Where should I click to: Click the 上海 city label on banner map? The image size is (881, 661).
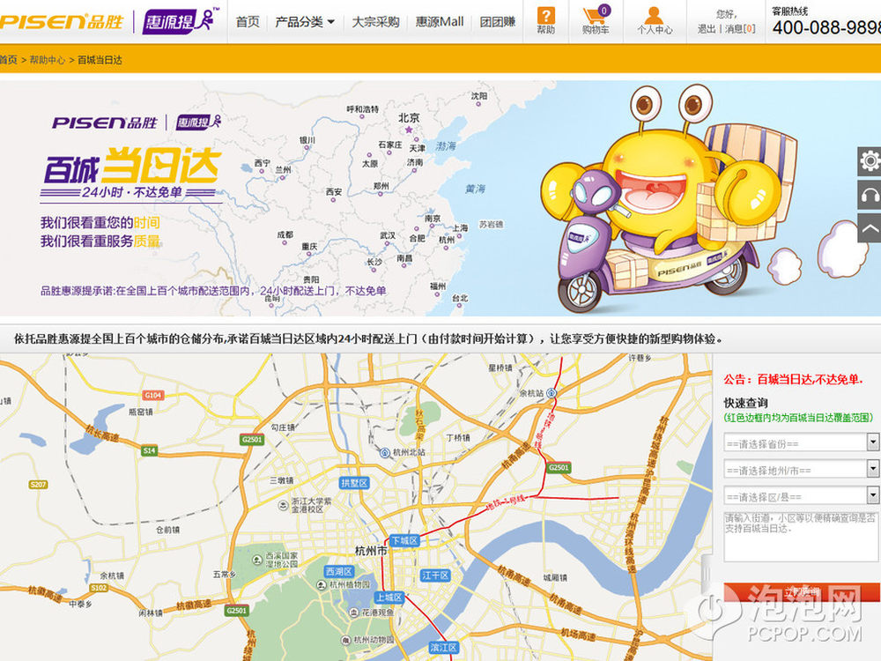(x=460, y=227)
